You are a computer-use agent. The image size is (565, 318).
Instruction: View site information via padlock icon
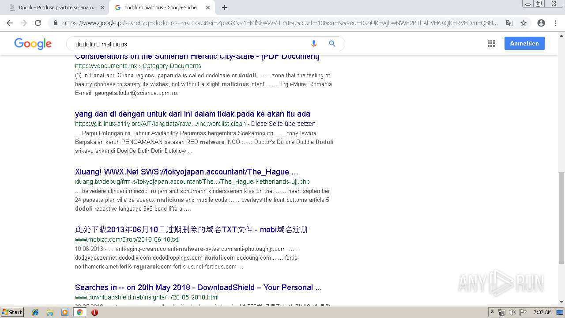pos(56,23)
